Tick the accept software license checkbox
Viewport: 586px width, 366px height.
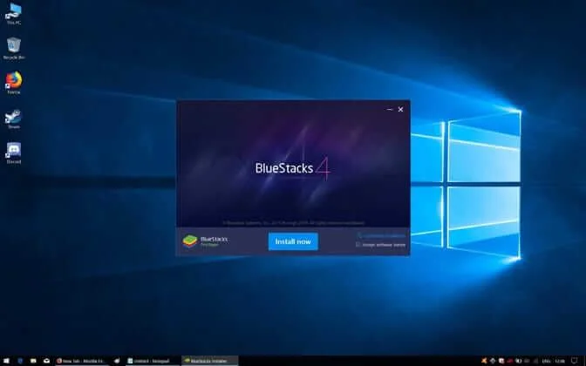pos(358,245)
